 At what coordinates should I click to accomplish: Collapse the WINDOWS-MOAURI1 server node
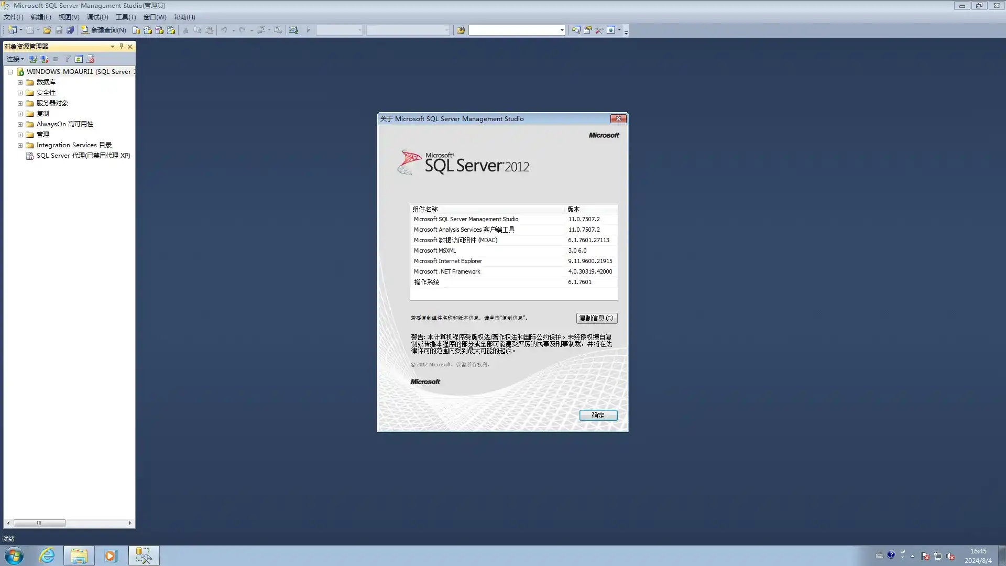[x=10, y=72]
